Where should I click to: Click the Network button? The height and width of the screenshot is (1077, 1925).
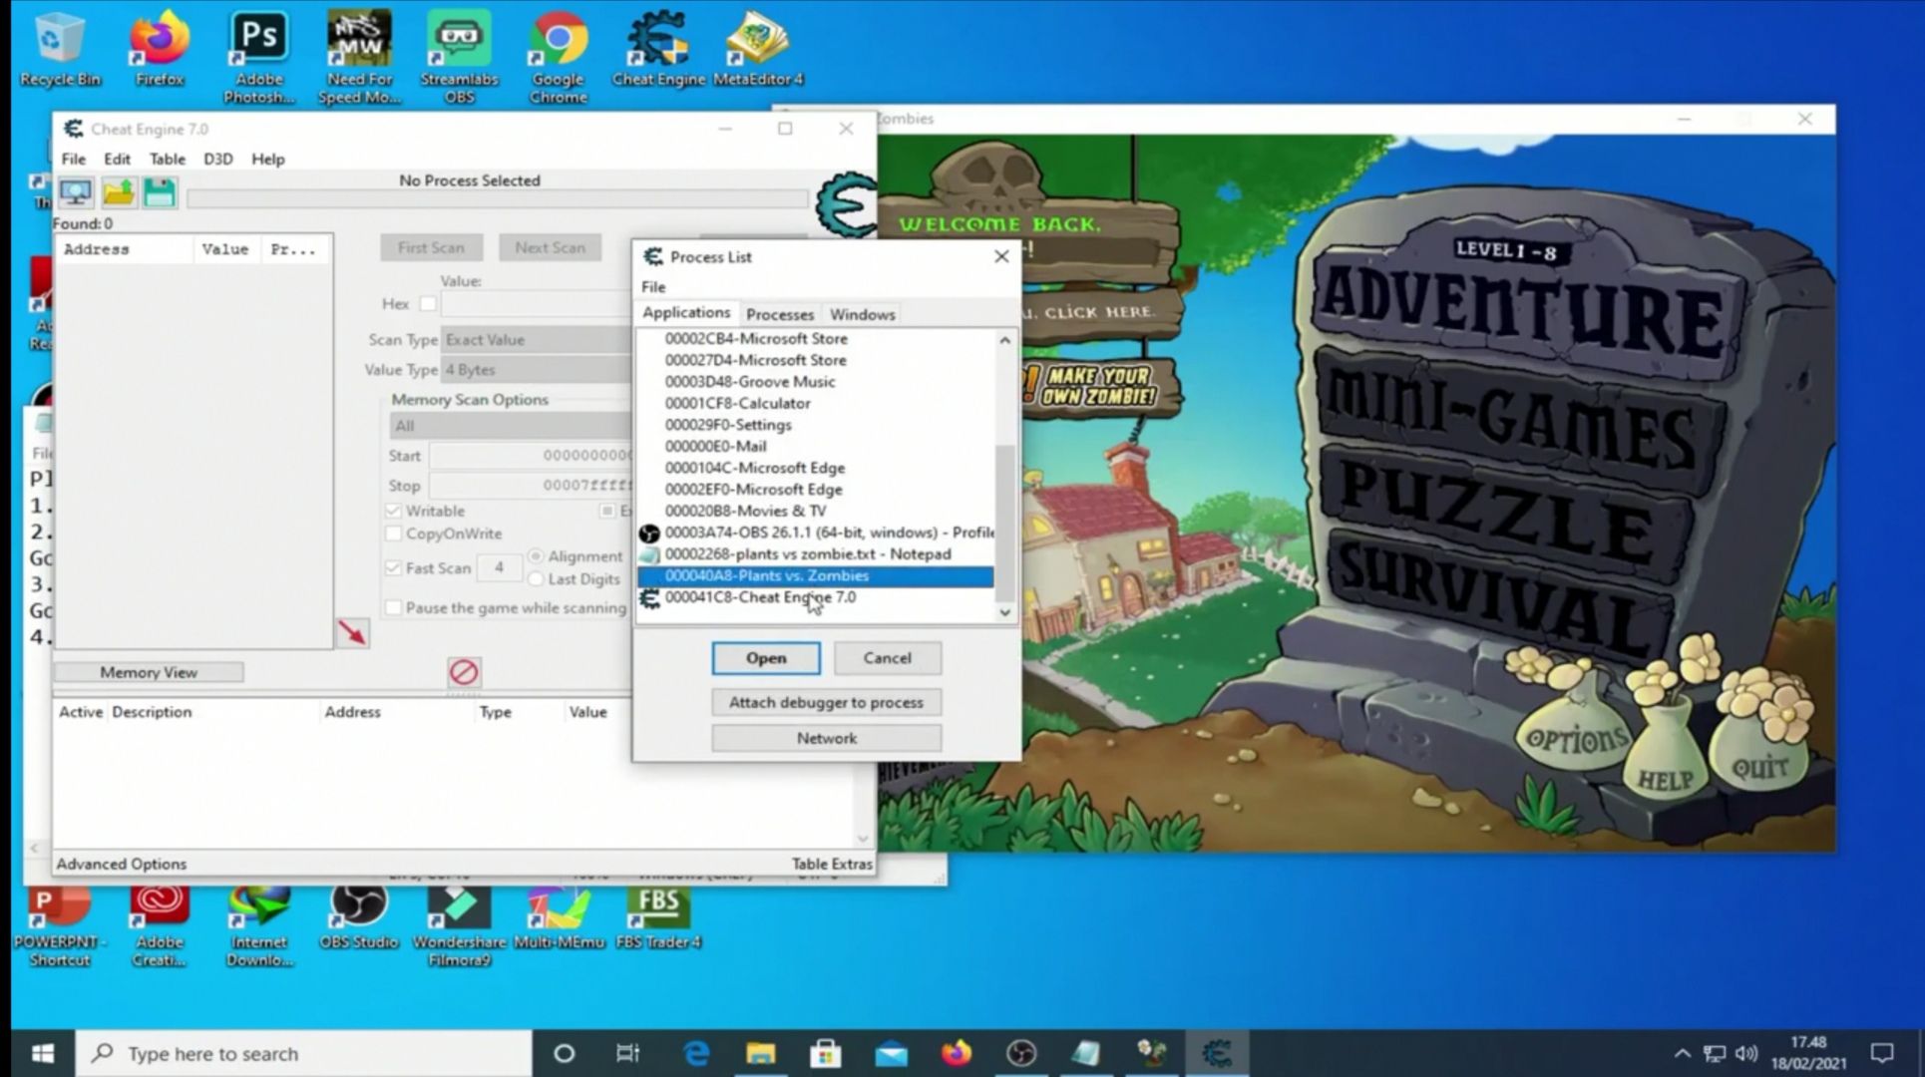(x=826, y=738)
